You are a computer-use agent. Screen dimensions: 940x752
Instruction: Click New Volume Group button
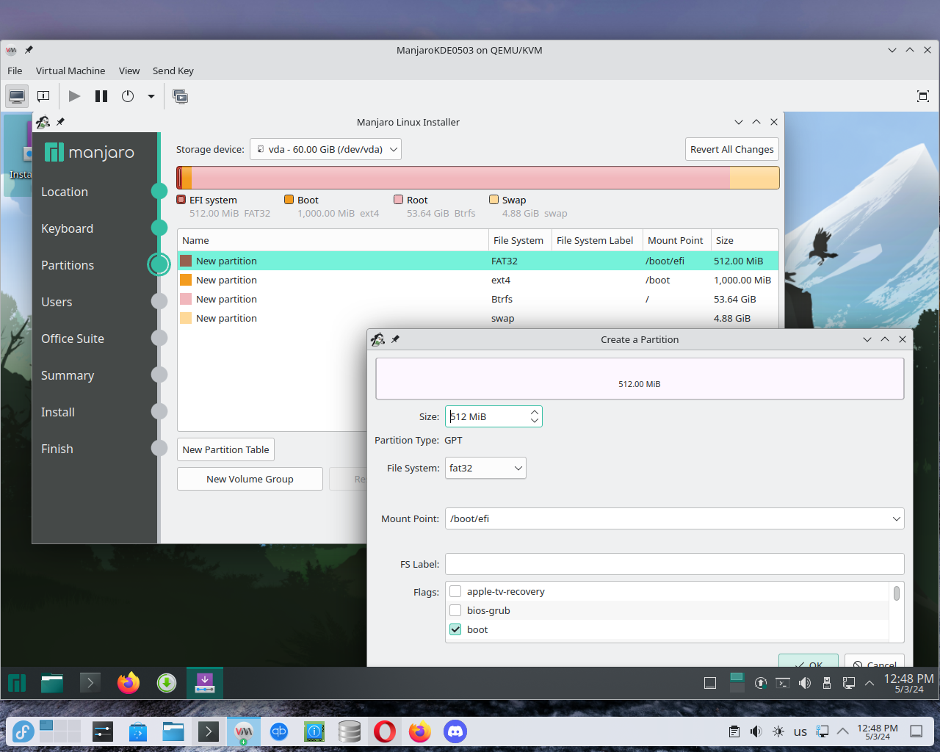pyautogui.click(x=250, y=479)
